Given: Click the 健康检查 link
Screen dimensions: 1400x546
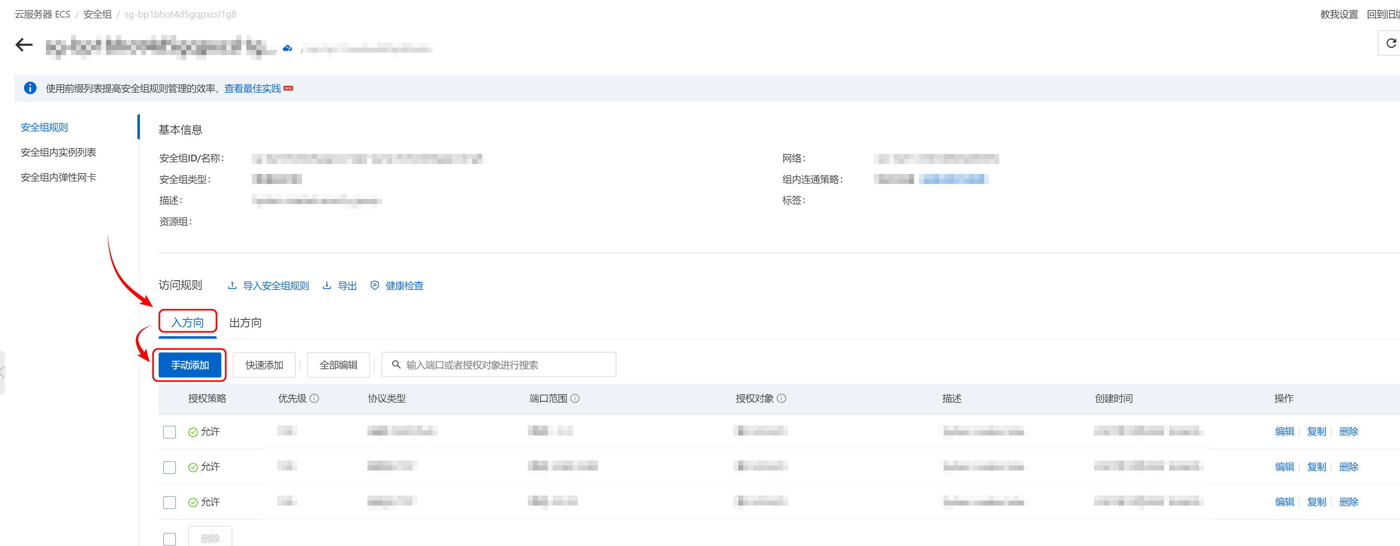Looking at the screenshot, I should pyautogui.click(x=404, y=285).
